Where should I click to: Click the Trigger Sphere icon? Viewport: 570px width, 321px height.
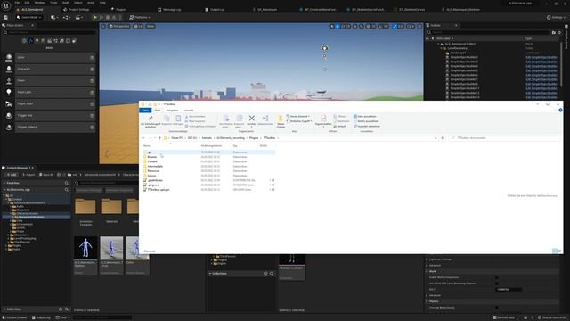click(9, 128)
